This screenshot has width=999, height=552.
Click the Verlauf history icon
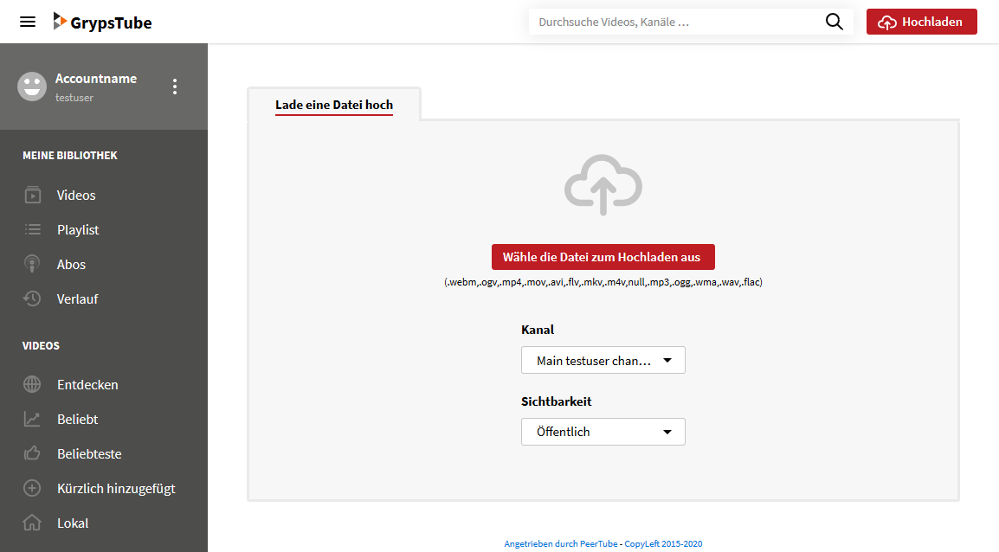(x=32, y=299)
